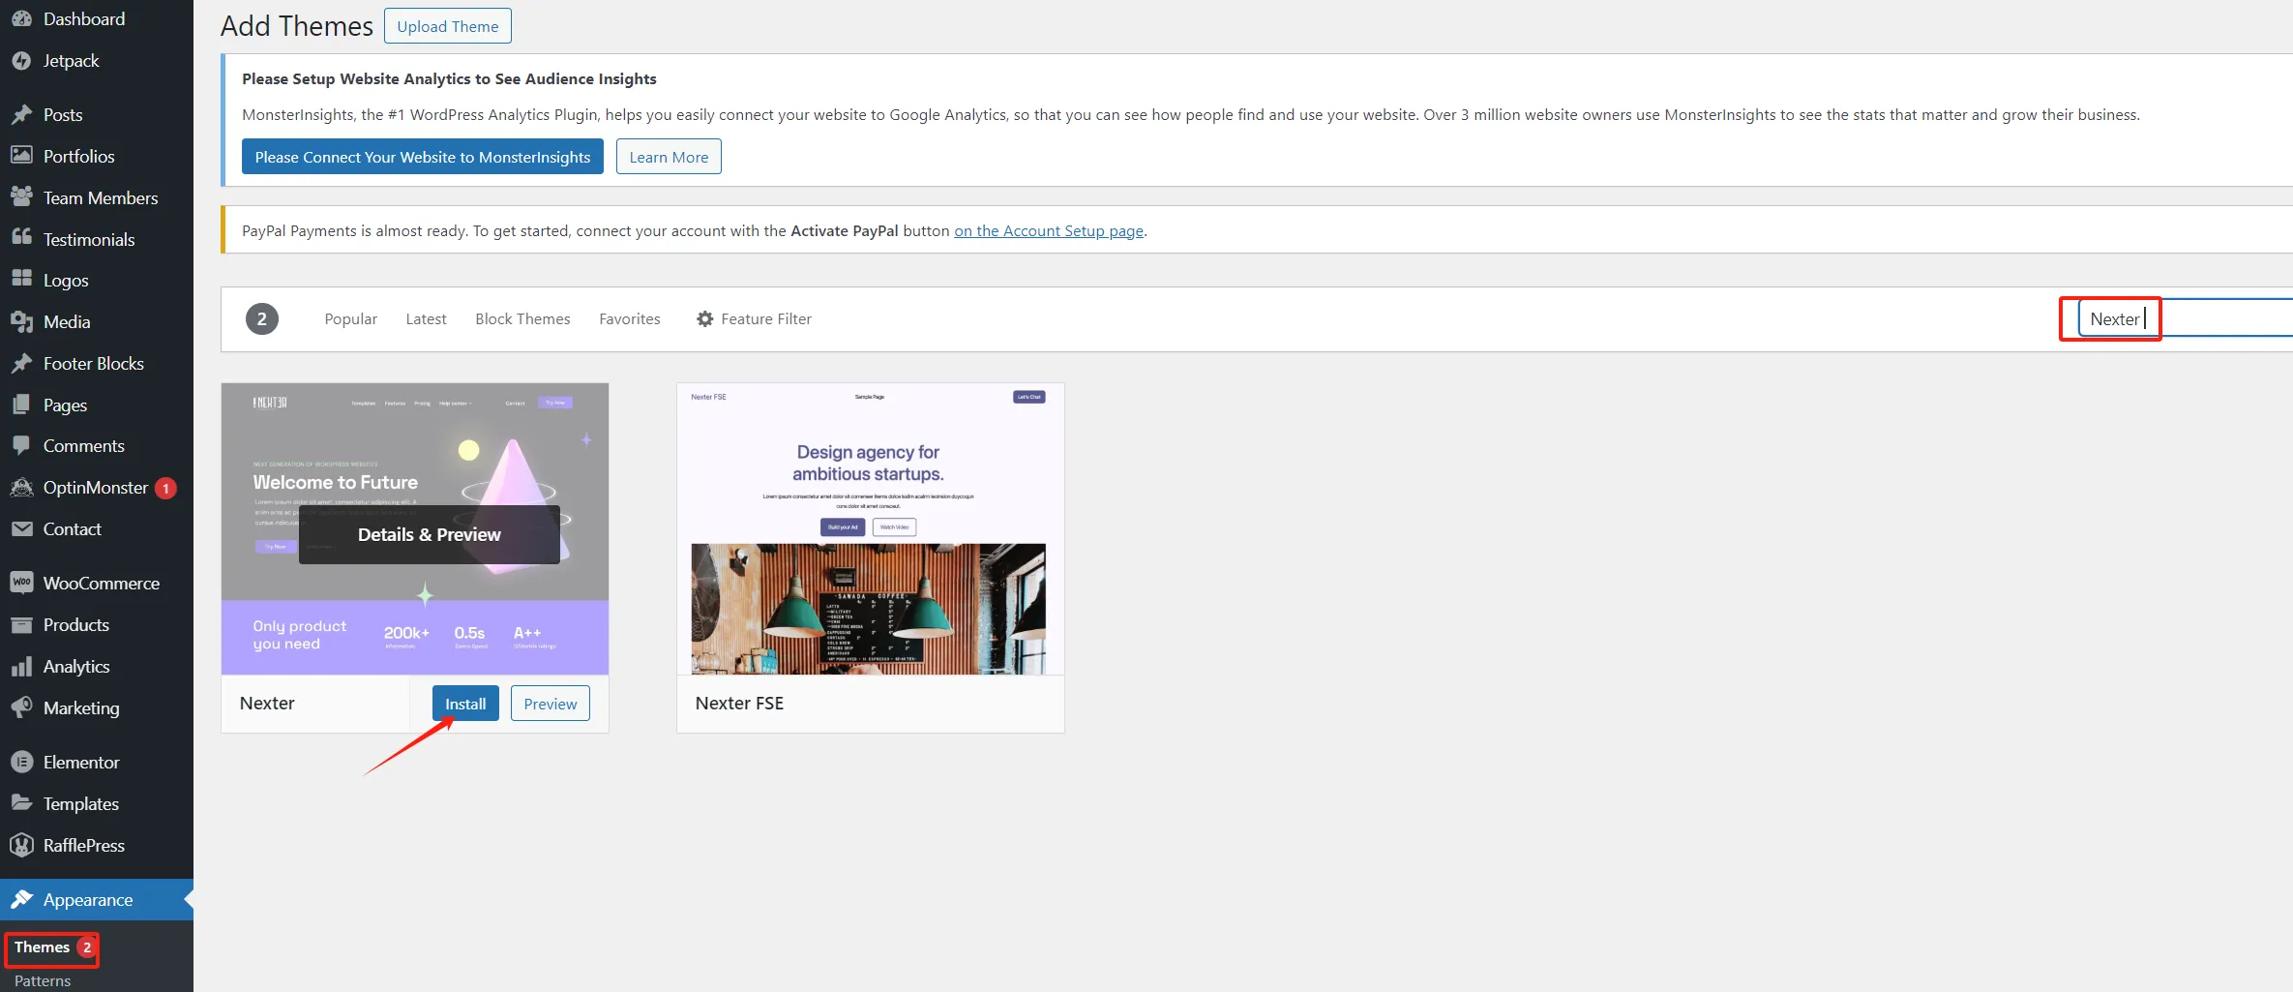Click the Pages document icon
Image resolution: width=2293 pixels, height=992 pixels.
21,405
